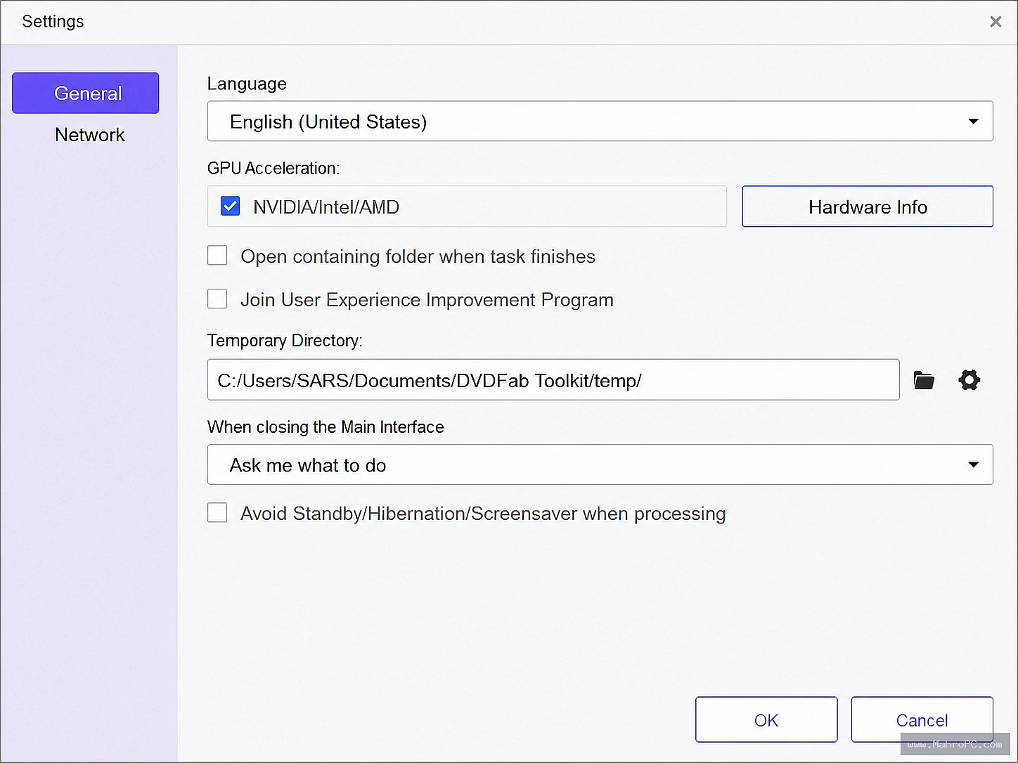The height and width of the screenshot is (763, 1018).
Task: Open the Language dropdown
Action: 600,121
